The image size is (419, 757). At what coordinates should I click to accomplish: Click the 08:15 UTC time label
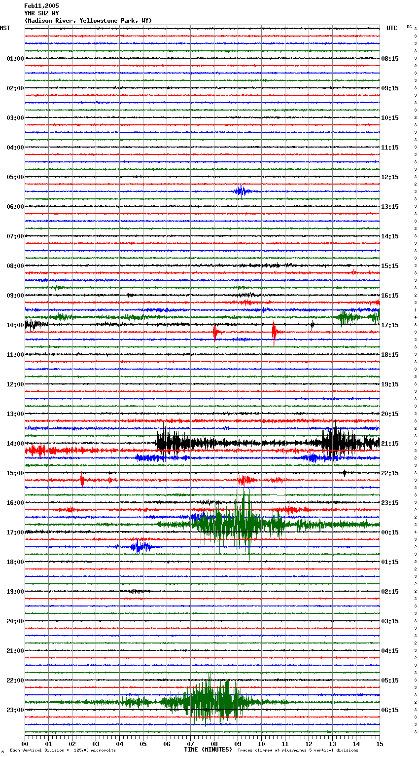click(390, 59)
